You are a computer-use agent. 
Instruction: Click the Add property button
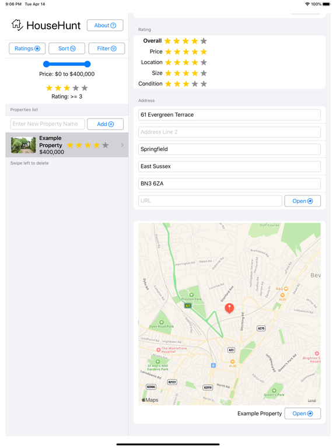click(105, 124)
